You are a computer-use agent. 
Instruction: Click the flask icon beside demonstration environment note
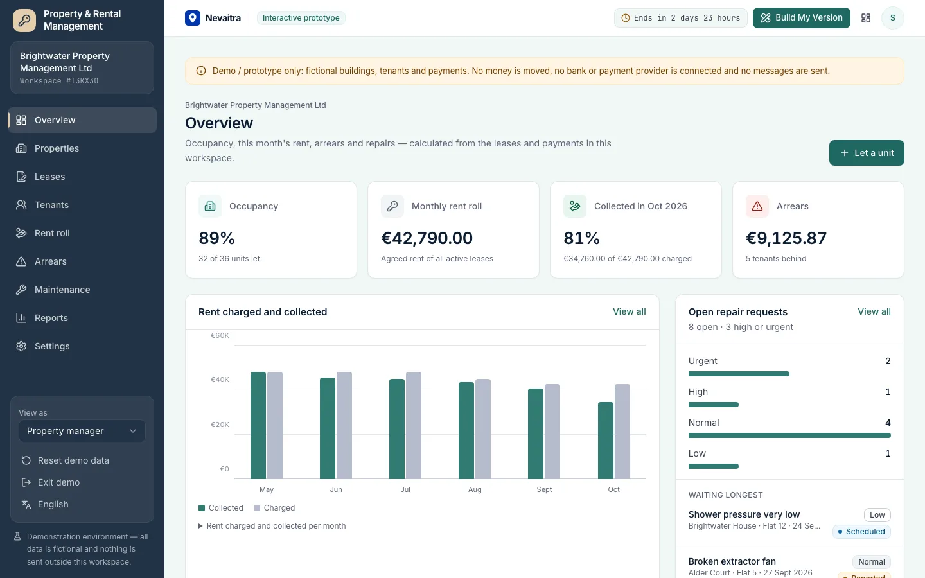[x=18, y=537]
